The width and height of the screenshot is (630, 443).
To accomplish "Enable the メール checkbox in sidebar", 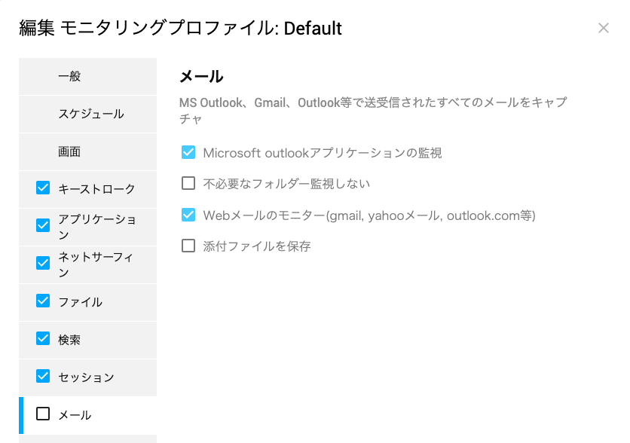I will click(x=43, y=414).
